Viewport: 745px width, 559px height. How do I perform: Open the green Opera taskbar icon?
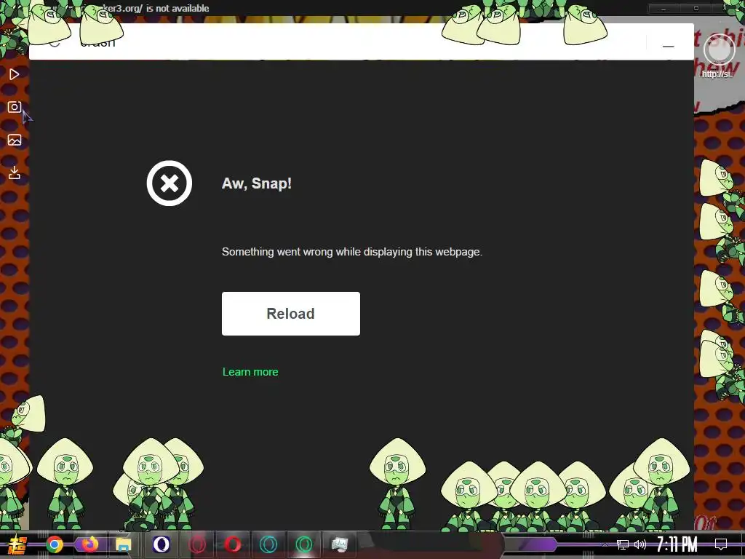pos(304,544)
